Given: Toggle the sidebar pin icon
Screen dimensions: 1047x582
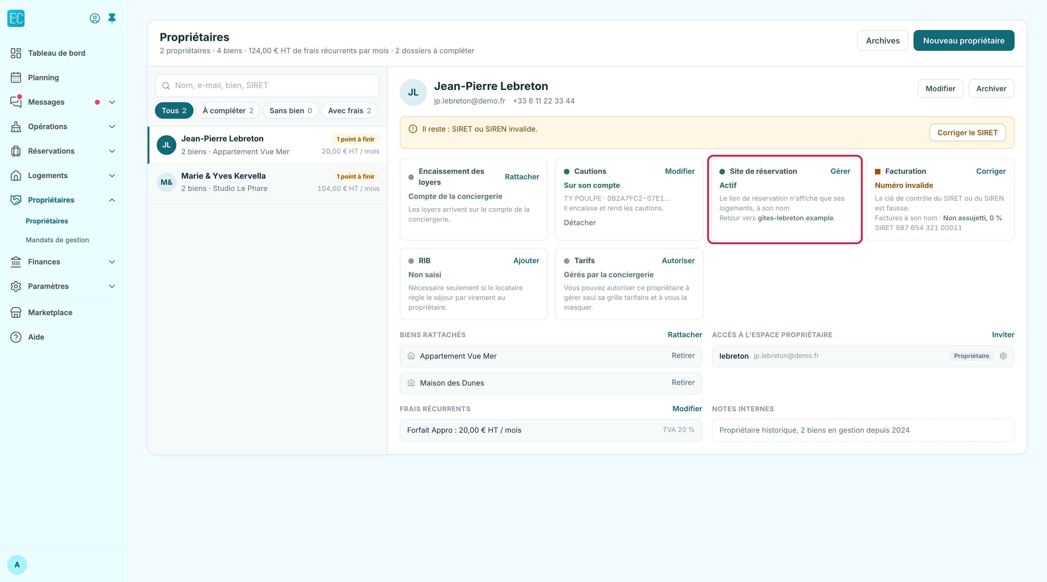Looking at the screenshot, I should [112, 18].
